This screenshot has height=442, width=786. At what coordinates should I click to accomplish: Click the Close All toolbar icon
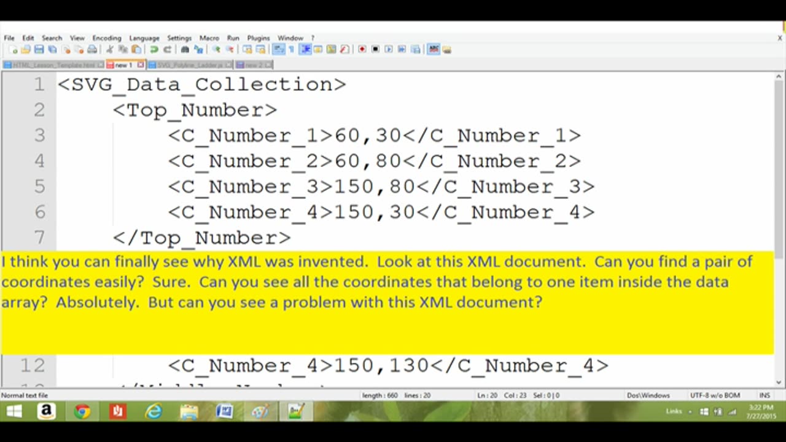[79, 50]
